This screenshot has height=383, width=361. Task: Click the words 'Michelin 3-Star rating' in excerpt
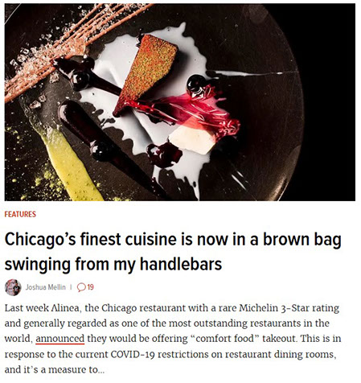(x=289, y=308)
